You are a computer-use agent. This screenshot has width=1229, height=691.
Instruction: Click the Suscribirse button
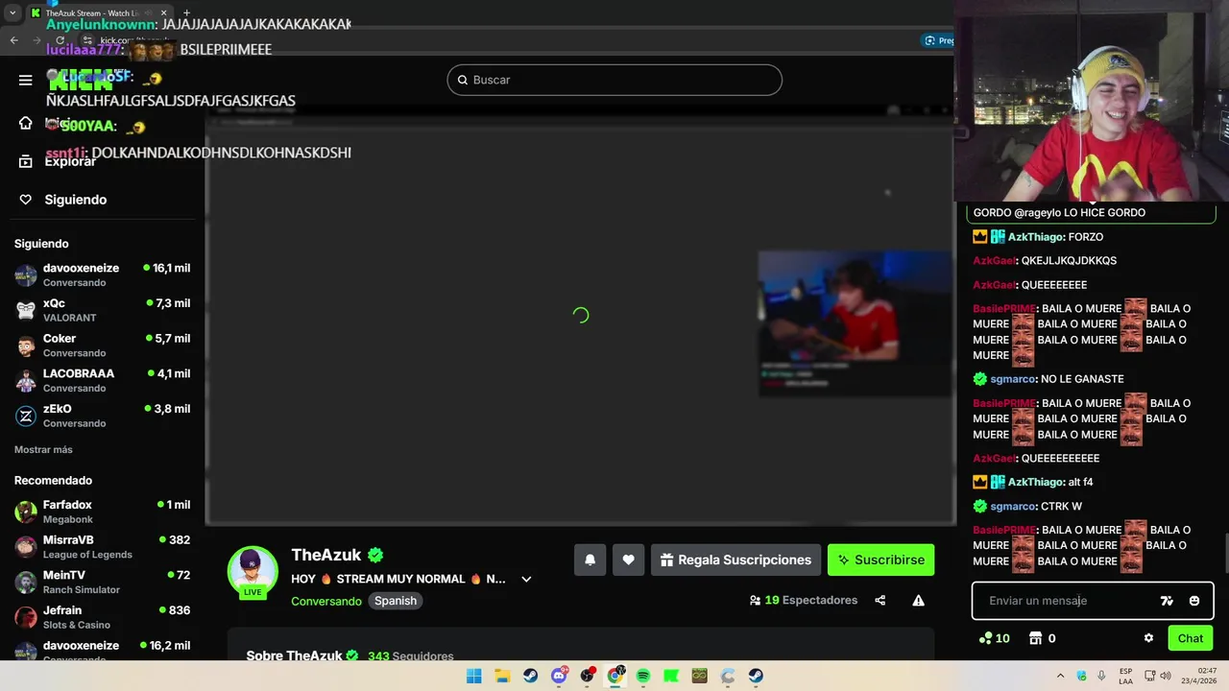(880, 560)
